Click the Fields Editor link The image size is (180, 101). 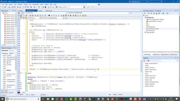tap(4, 93)
